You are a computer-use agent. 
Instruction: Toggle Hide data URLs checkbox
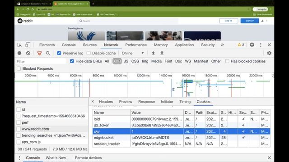[x=72, y=61]
